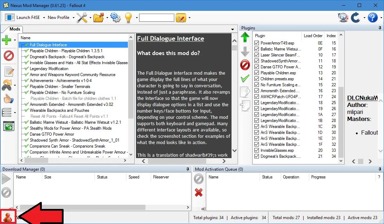The height and width of the screenshot is (224, 384).
Task: Uncheck ShadowedSynthArmor plugin checkbox
Action: [256, 61]
